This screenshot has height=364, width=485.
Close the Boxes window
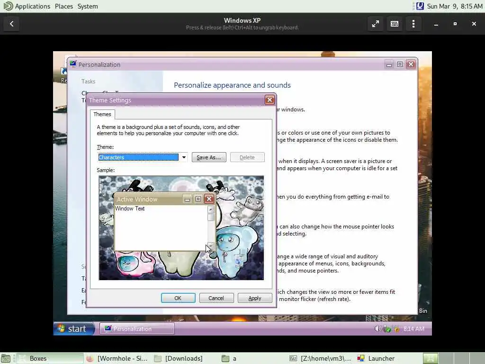pos(474,24)
